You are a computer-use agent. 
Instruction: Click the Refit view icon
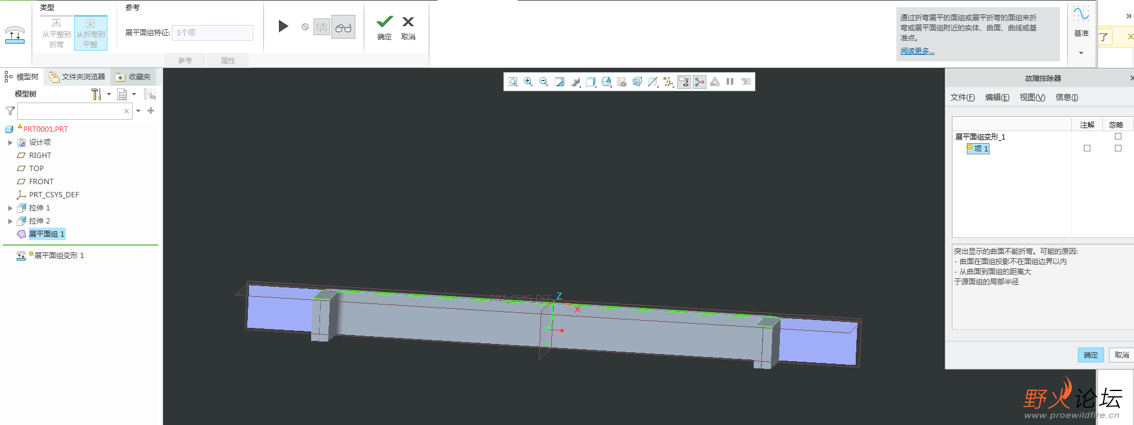(513, 82)
